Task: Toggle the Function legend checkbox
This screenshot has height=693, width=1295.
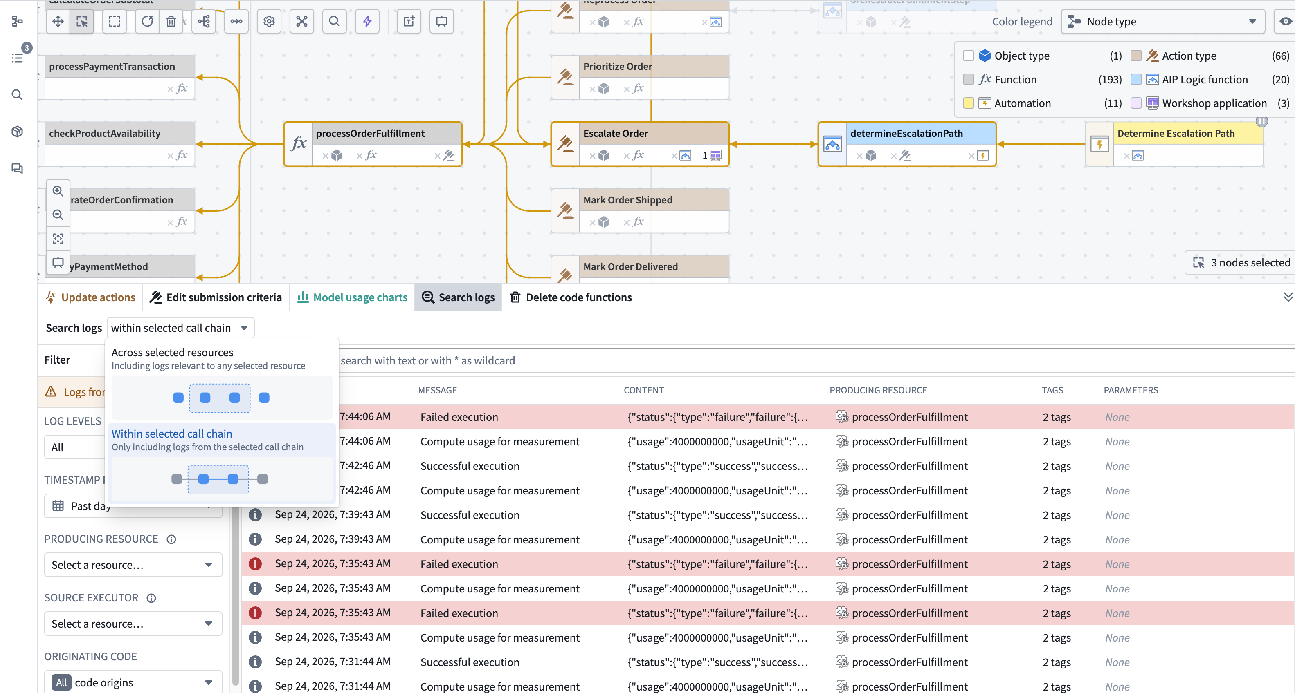Action: 968,79
